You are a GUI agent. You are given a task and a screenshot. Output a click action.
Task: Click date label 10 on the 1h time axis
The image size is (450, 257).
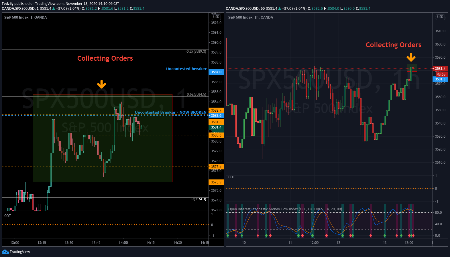click(x=244, y=243)
